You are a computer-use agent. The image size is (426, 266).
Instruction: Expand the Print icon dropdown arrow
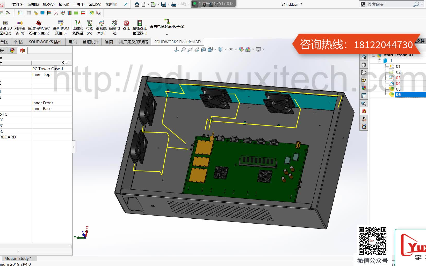coord(179,4)
